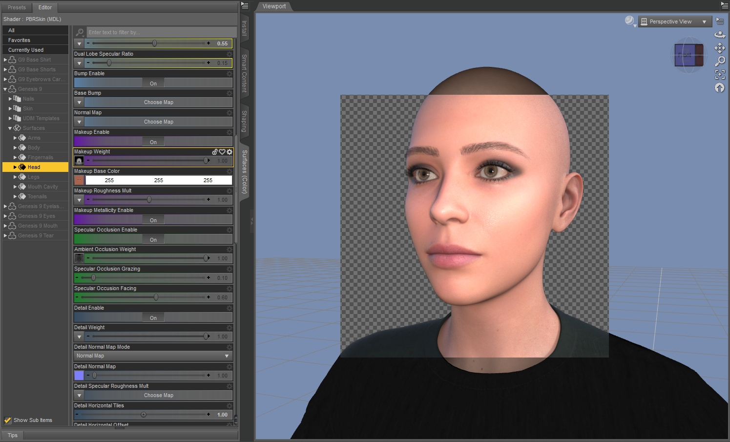The height and width of the screenshot is (442, 730).
Task: Click the view cube in the viewport
Action: coord(689,55)
